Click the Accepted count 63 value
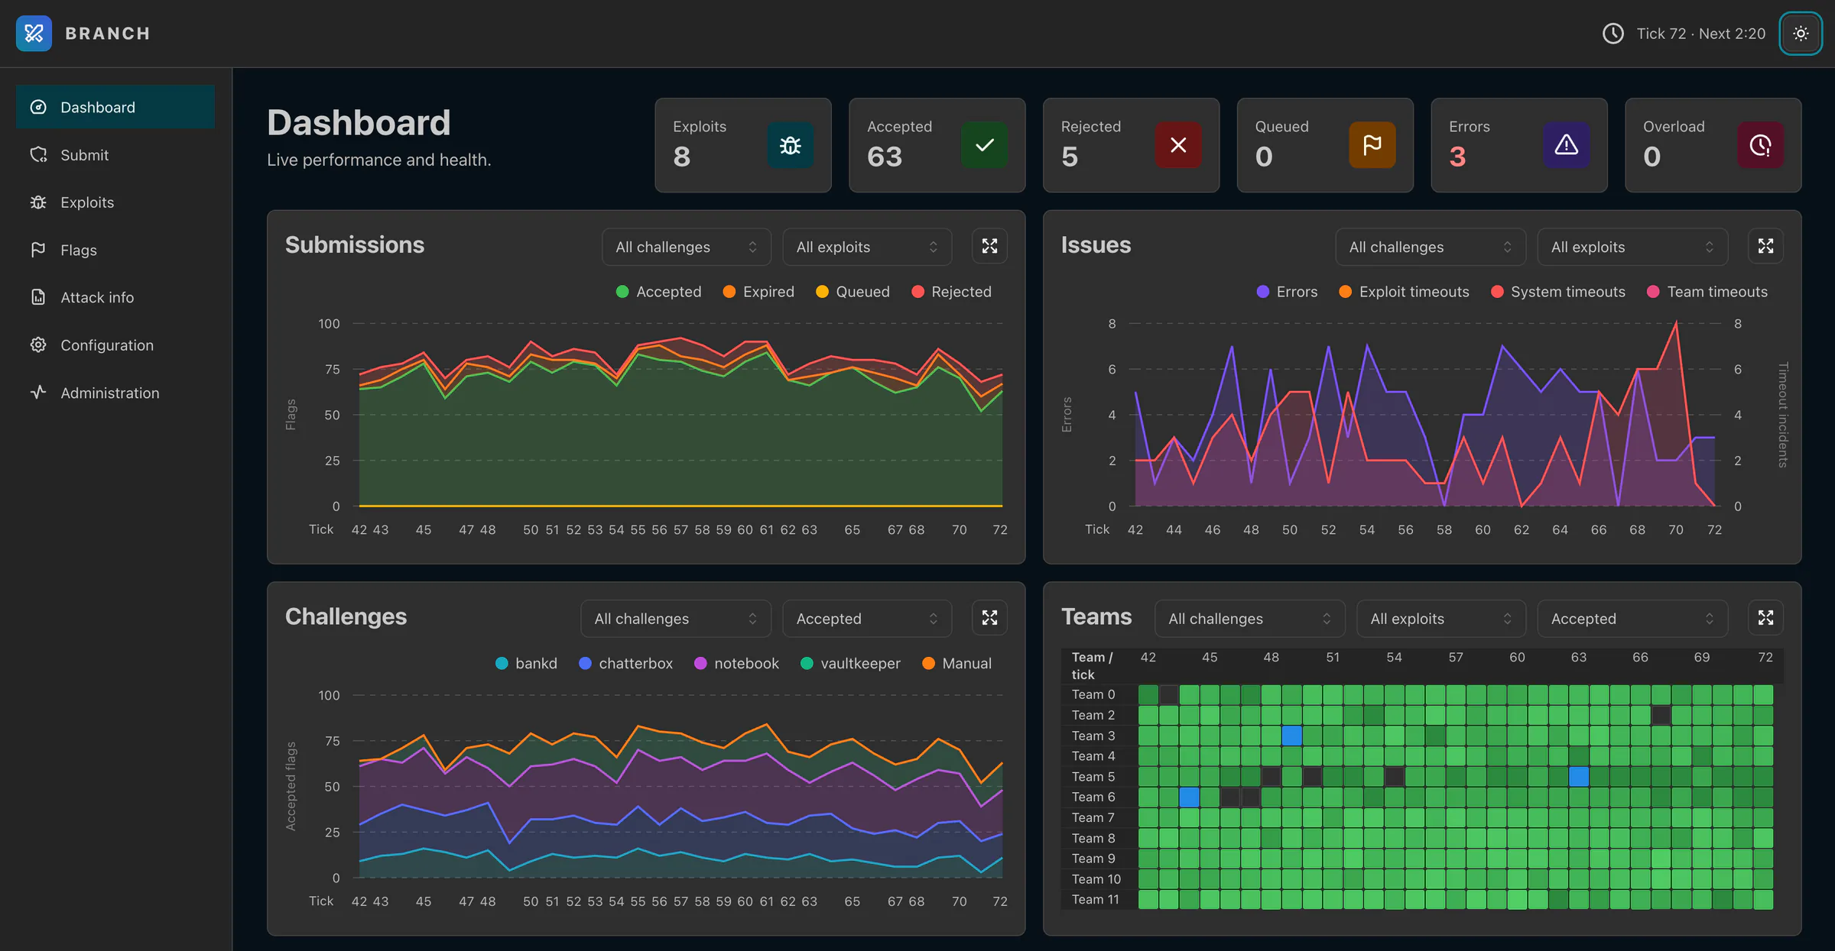The height and width of the screenshot is (951, 1835). 885,157
